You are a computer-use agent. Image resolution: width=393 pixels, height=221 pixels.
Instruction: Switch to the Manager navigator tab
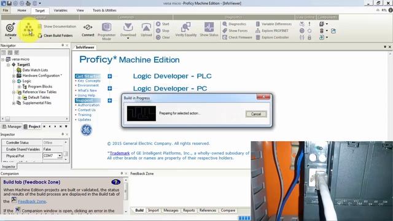click(12, 126)
